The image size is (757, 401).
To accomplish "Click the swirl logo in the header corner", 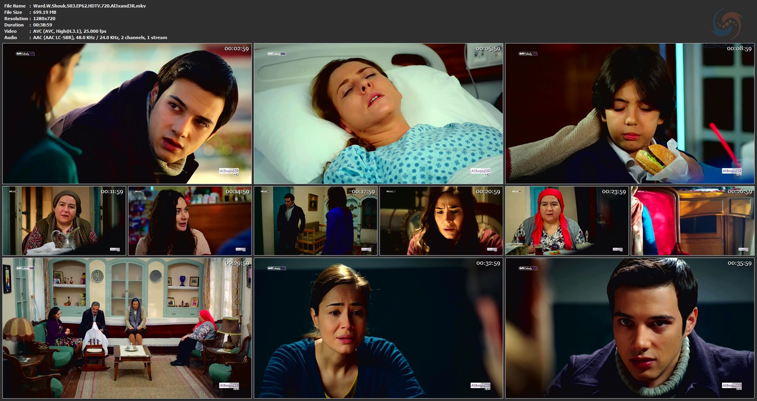I will pyautogui.click(x=727, y=24).
